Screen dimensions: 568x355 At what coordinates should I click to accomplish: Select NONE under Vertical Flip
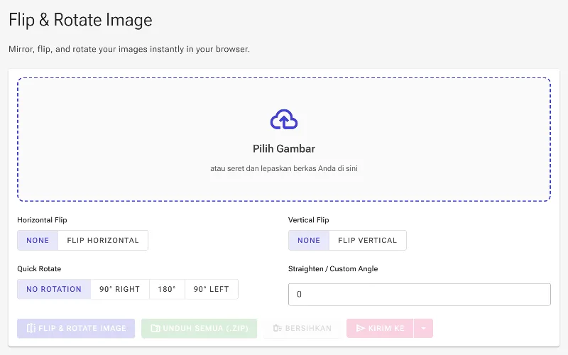309,240
